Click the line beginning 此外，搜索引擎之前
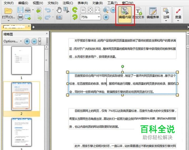 tap(125, 146)
